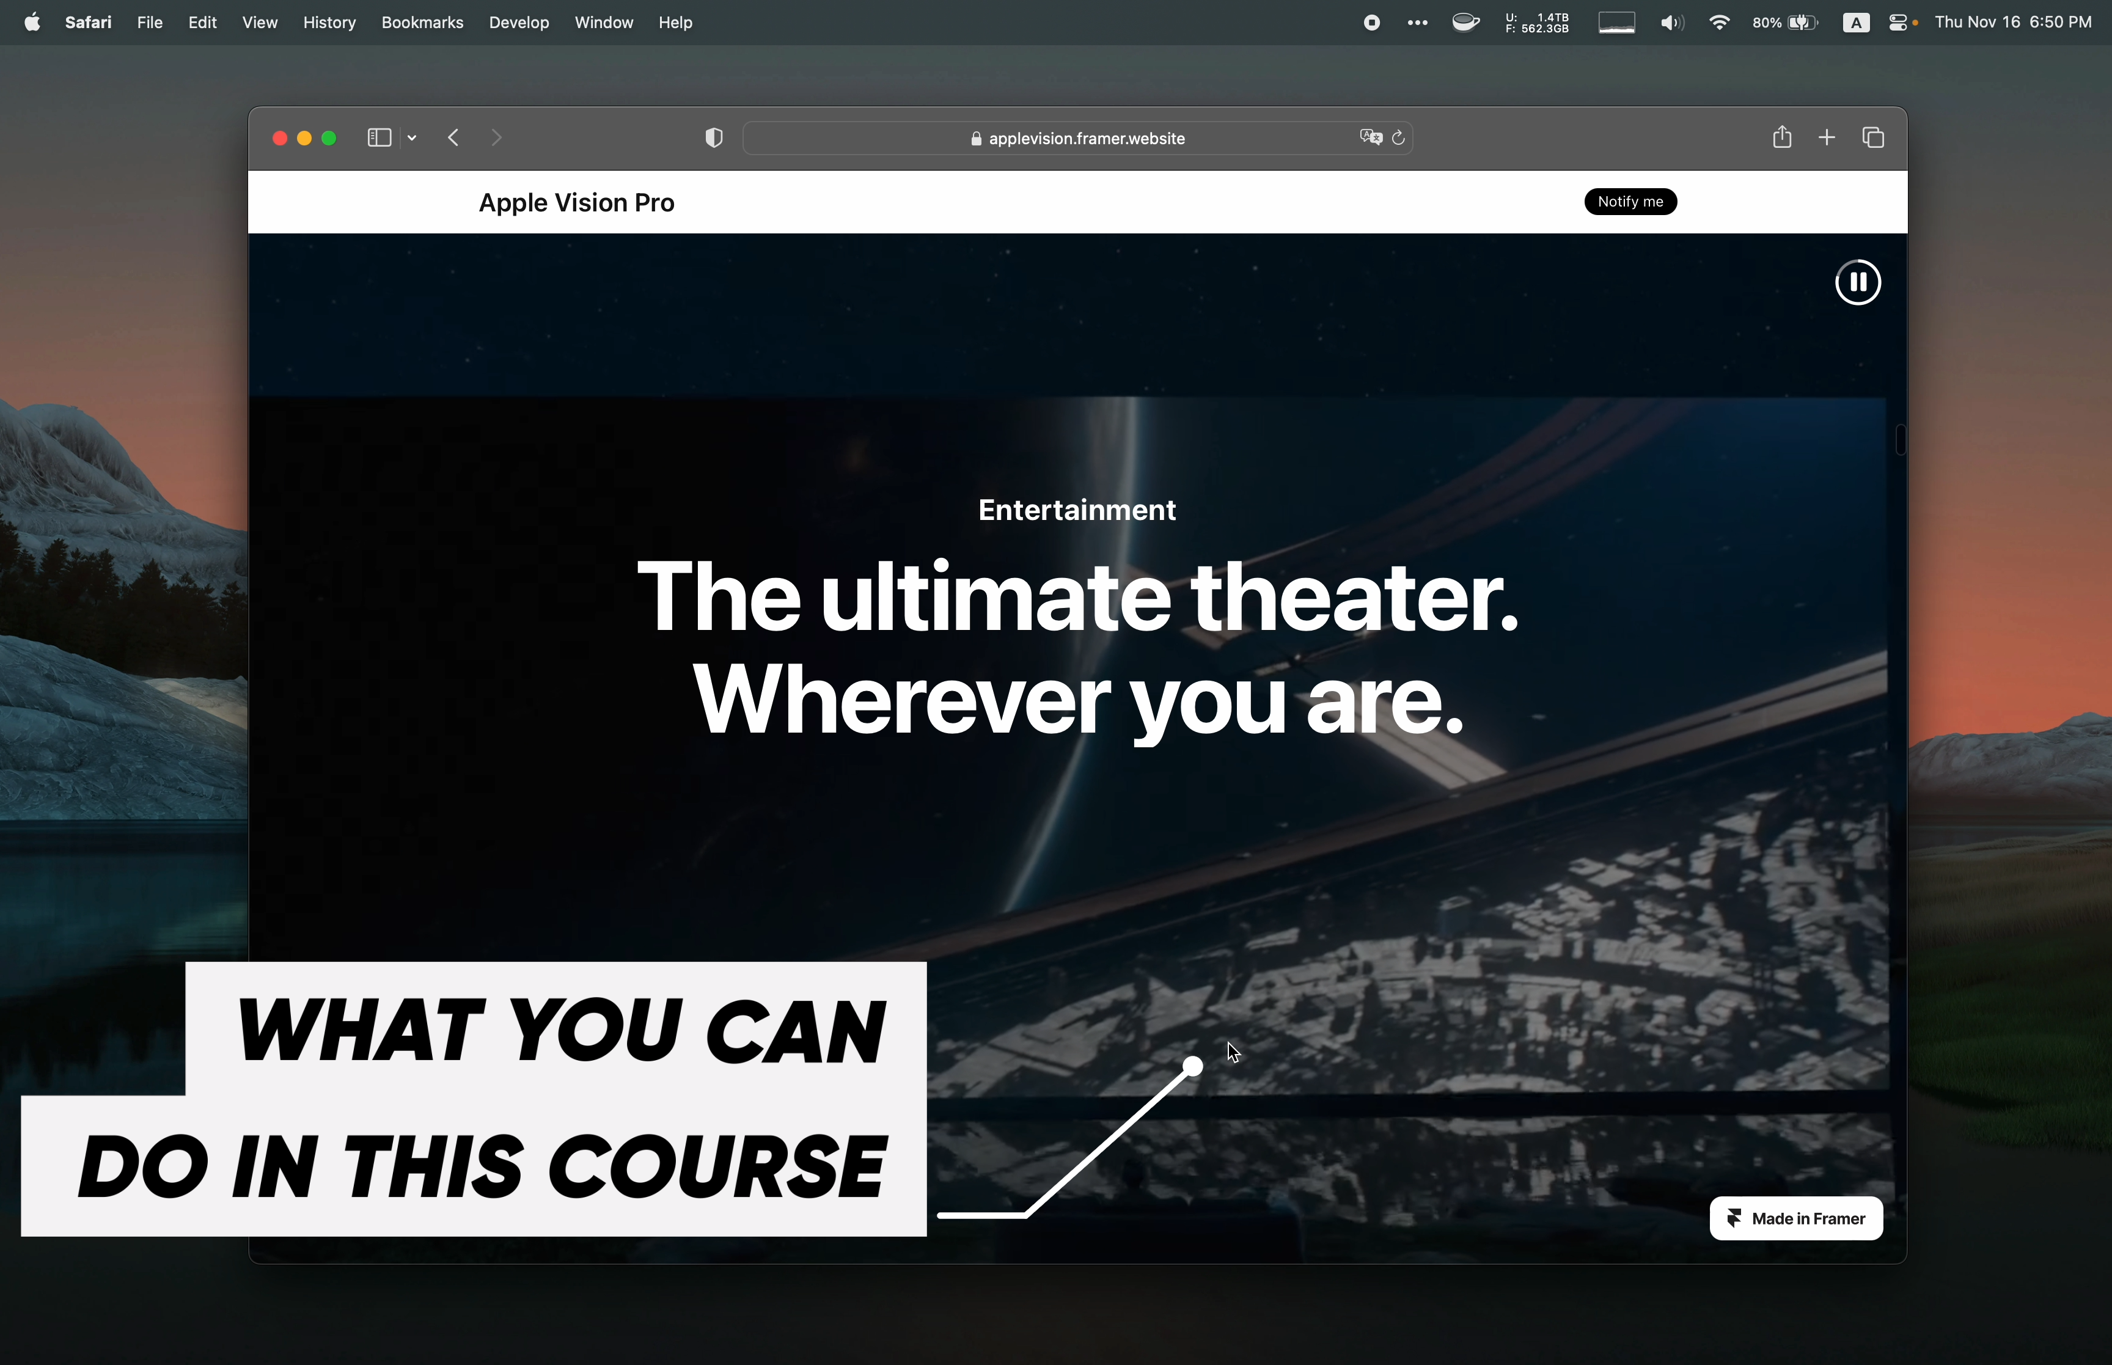This screenshot has width=2112, height=1365.
Task: Open the View menu
Action: click(260, 22)
